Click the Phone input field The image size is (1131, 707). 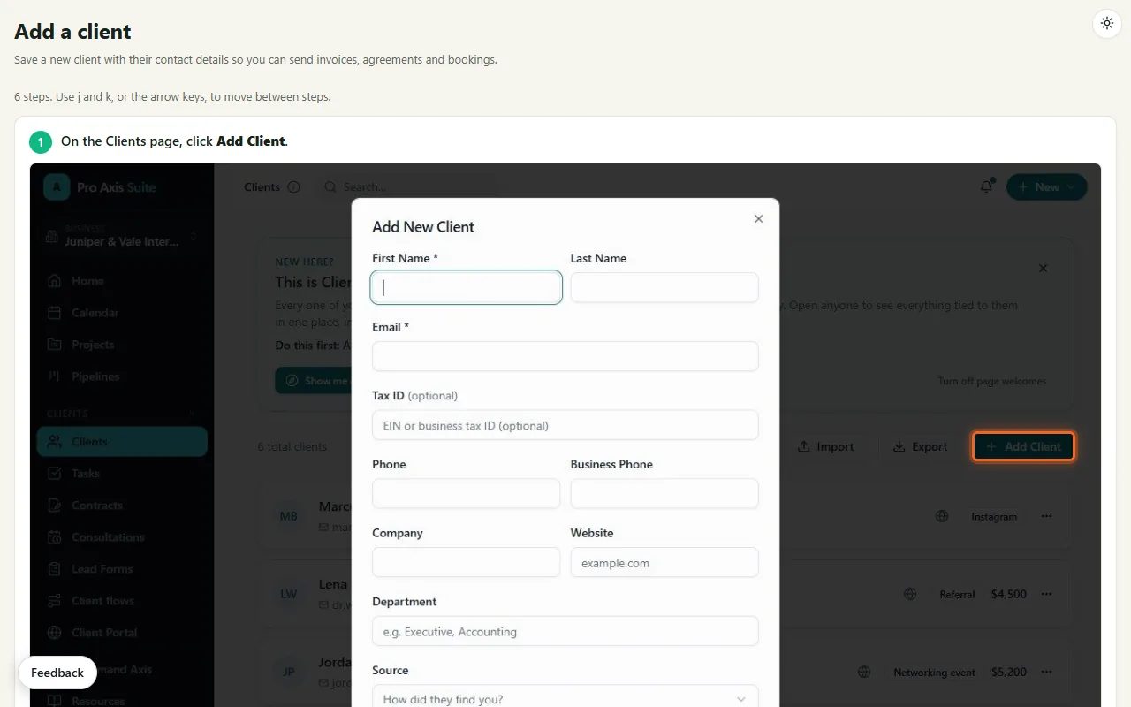click(x=467, y=493)
